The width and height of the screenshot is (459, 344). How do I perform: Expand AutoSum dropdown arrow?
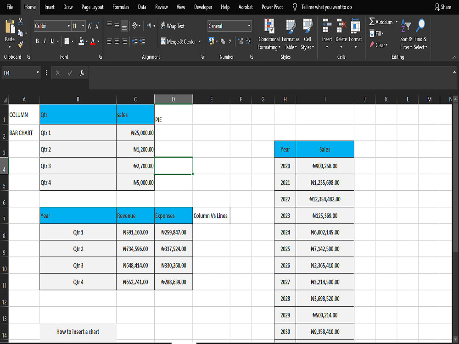(x=397, y=22)
